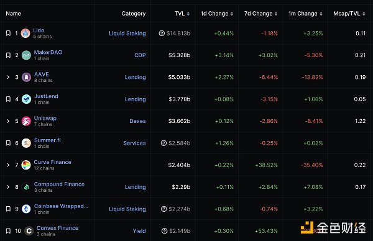Expand Uniswap sub-protocols
The height and width of the screenshot is (241, 373).
[x=8, y=121]
